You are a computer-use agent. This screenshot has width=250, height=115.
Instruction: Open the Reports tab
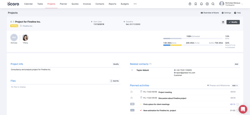[x=112, y=4]
